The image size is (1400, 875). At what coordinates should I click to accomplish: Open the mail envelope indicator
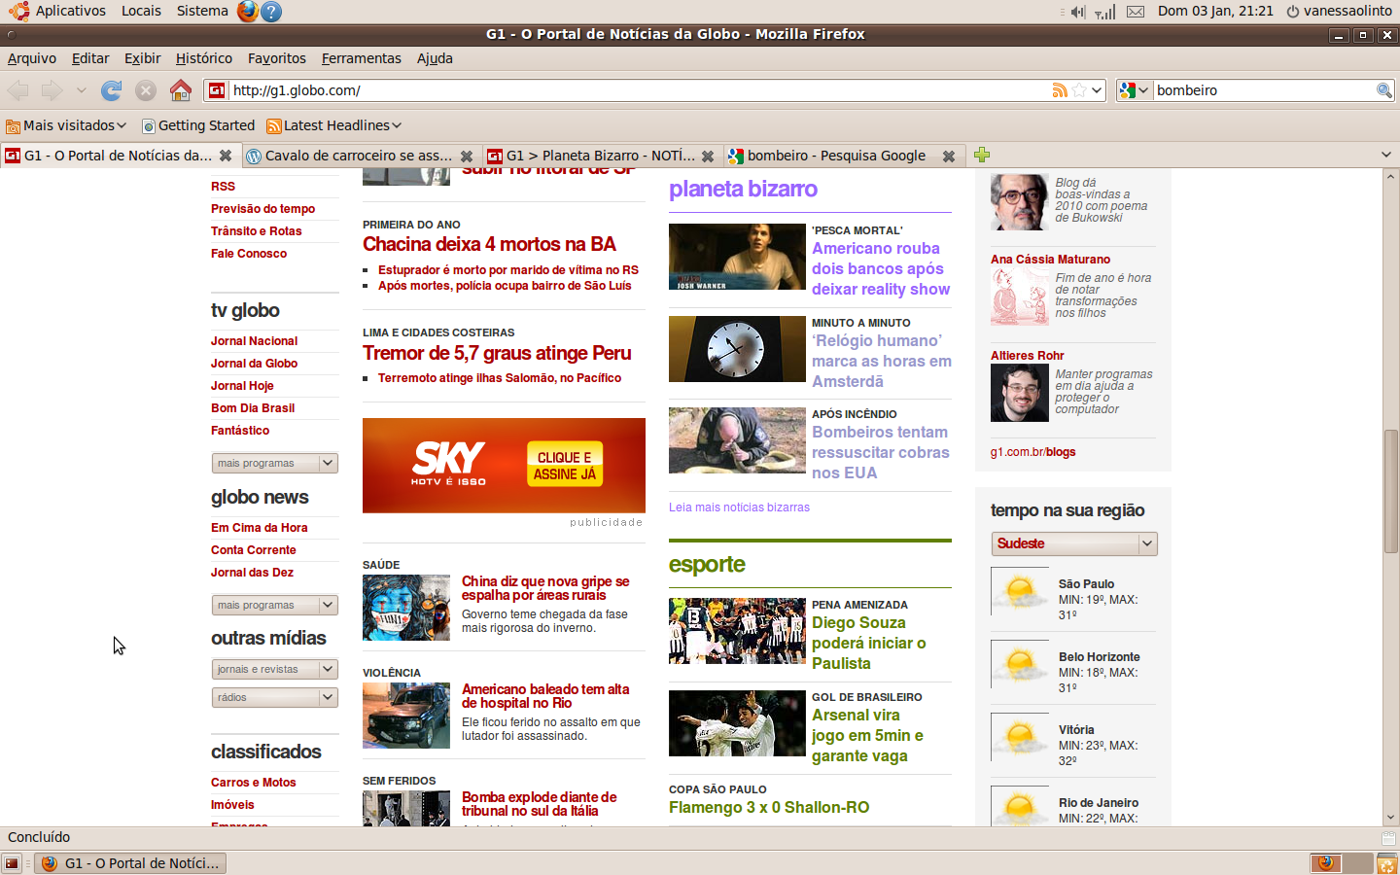1136,12
